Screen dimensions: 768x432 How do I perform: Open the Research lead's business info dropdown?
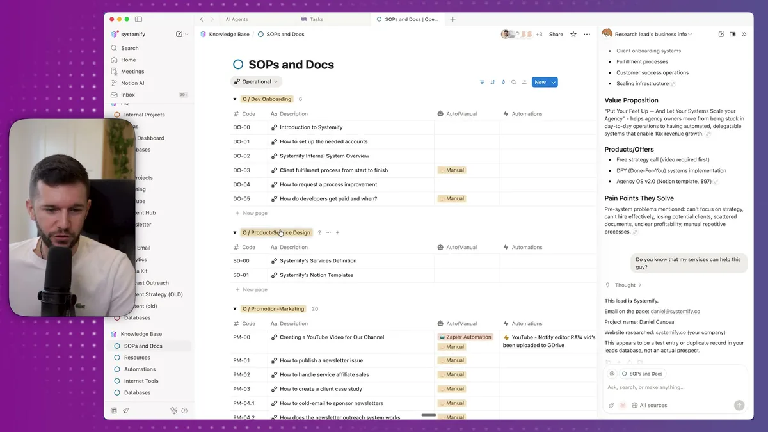(x=690, y=34)
